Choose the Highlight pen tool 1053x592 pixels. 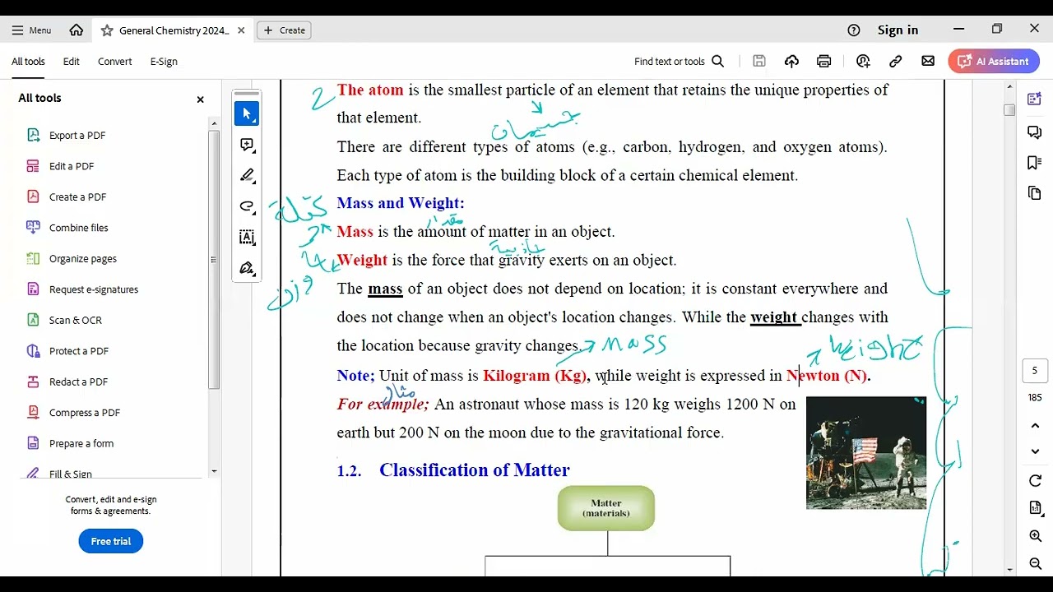(247, 175)
